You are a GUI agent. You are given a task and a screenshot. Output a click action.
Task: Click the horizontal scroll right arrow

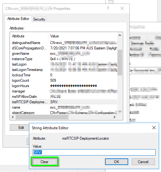point(114,117)
